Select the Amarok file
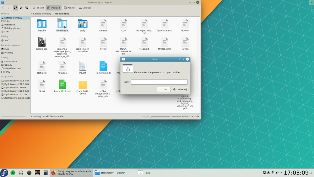314x177 pixels. pos(103,25)
